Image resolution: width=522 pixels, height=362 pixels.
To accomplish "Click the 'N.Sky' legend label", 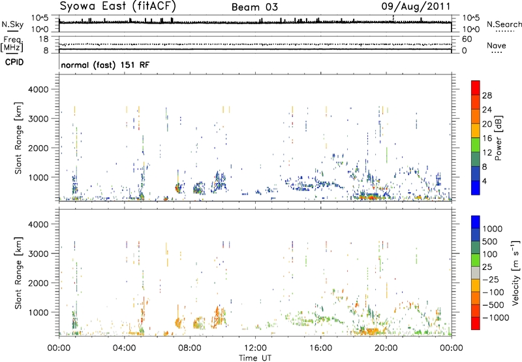I will 12,24.
